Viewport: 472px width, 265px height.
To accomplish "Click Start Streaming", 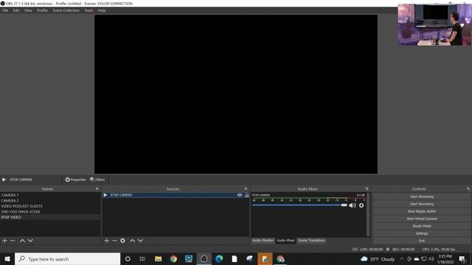I will [422, 197].
